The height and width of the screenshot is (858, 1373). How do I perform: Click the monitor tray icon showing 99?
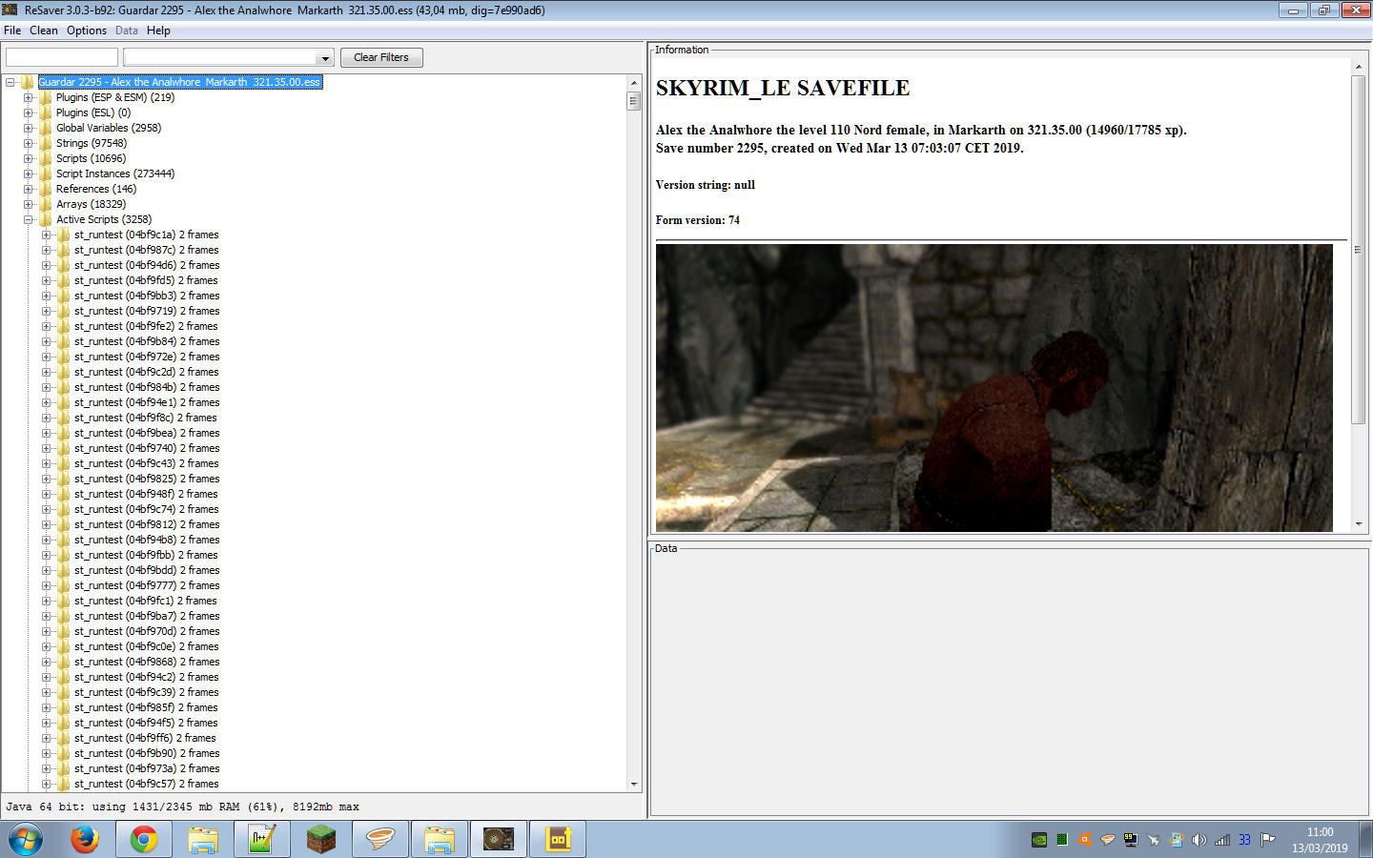pyautogui.click(x=1131, y=840)
